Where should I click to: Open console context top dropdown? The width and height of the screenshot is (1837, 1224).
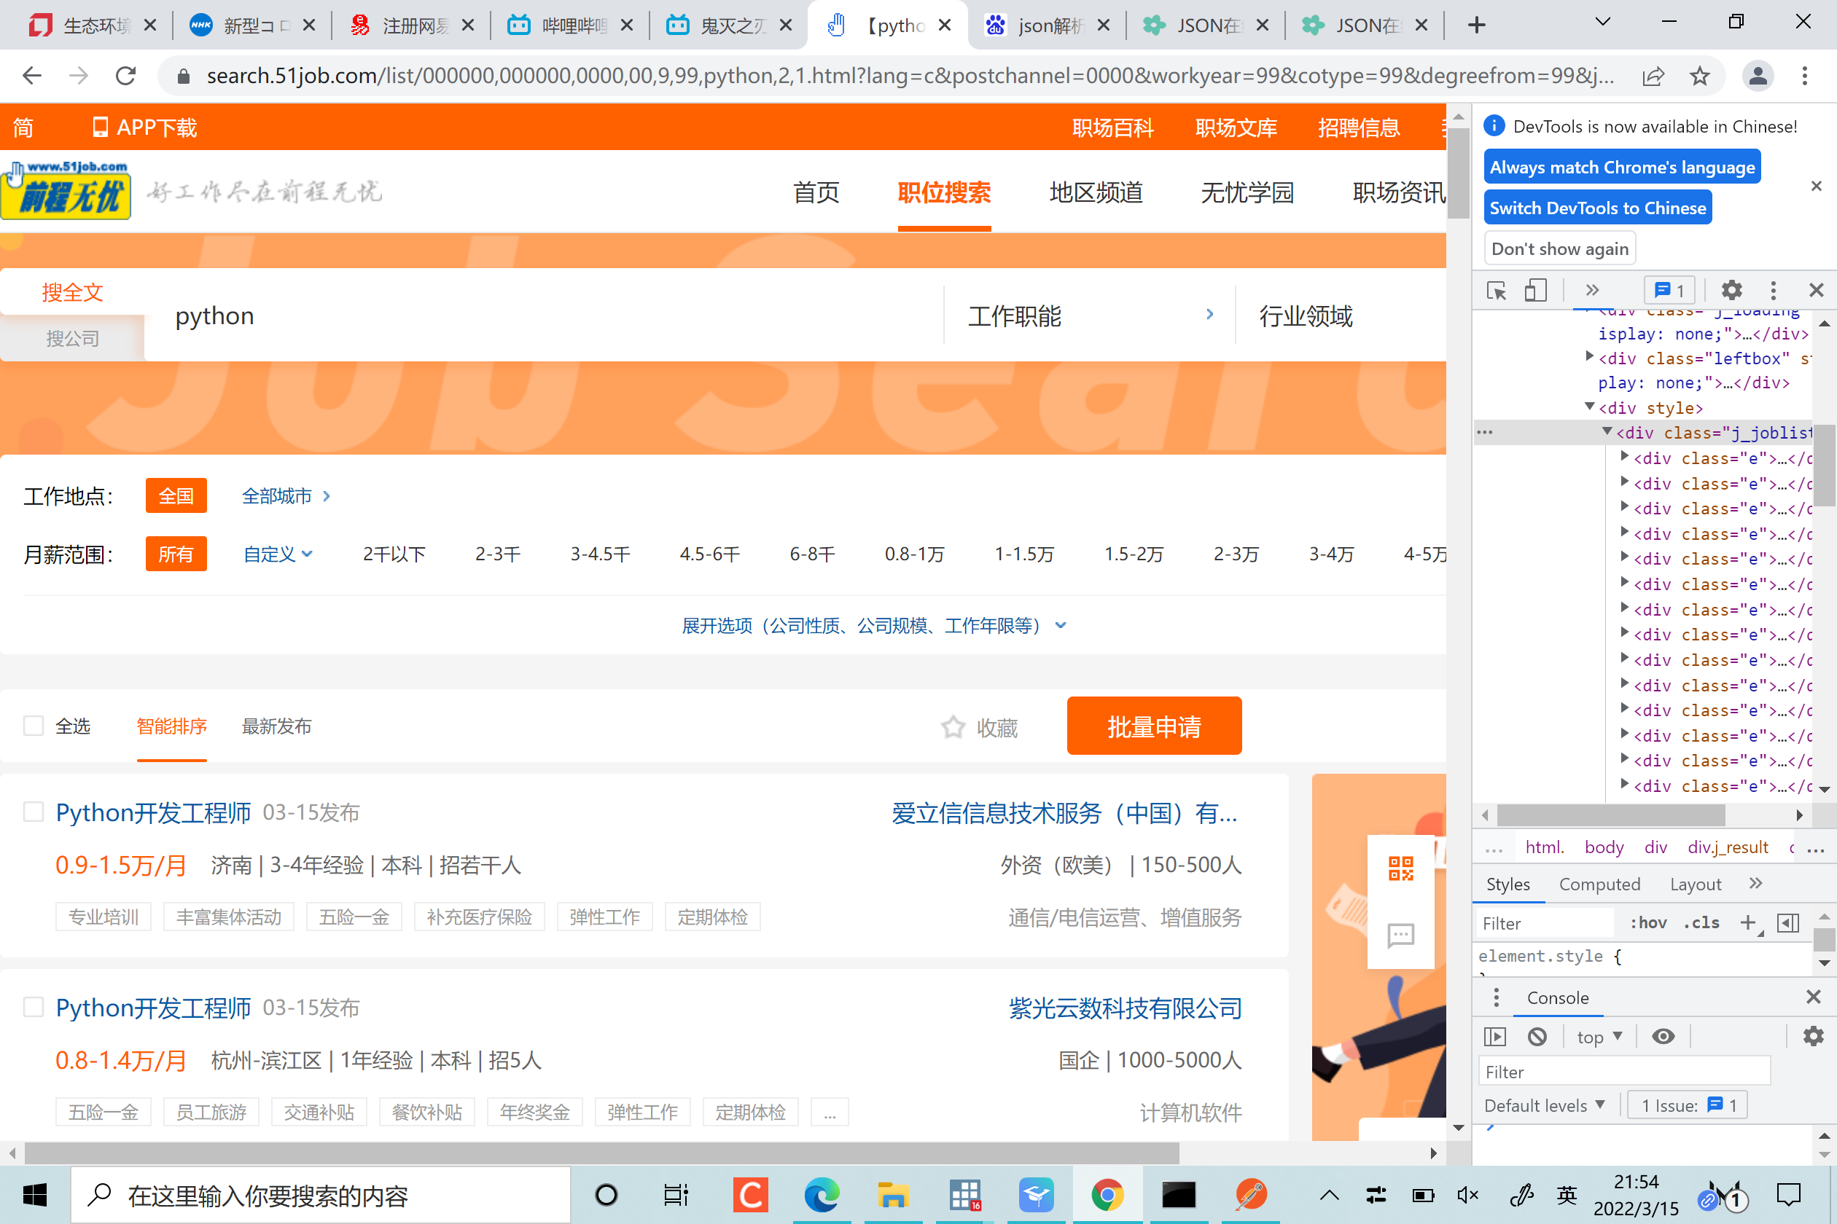tap(1599, 1037)
